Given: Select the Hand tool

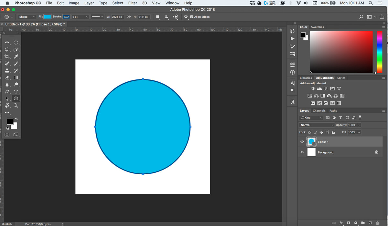Looking at the screenshot, I should pos(7,106).
